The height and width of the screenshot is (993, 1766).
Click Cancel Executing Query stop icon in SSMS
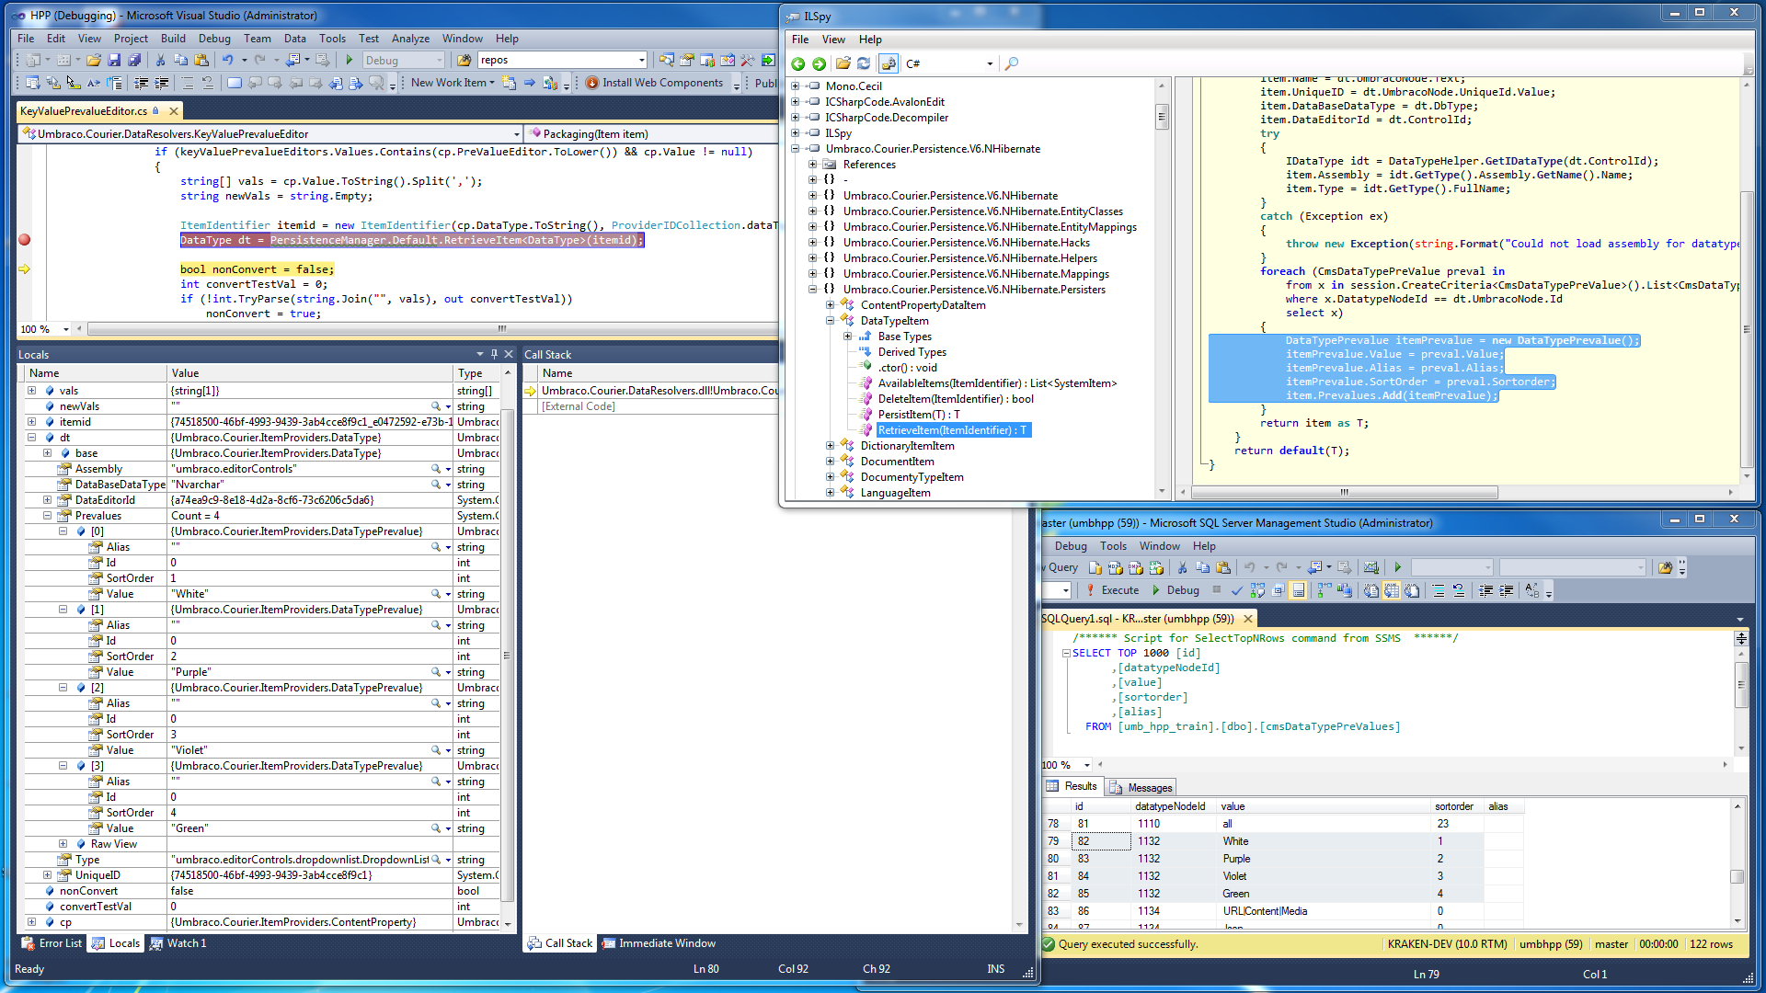(x=1217, y=590)
